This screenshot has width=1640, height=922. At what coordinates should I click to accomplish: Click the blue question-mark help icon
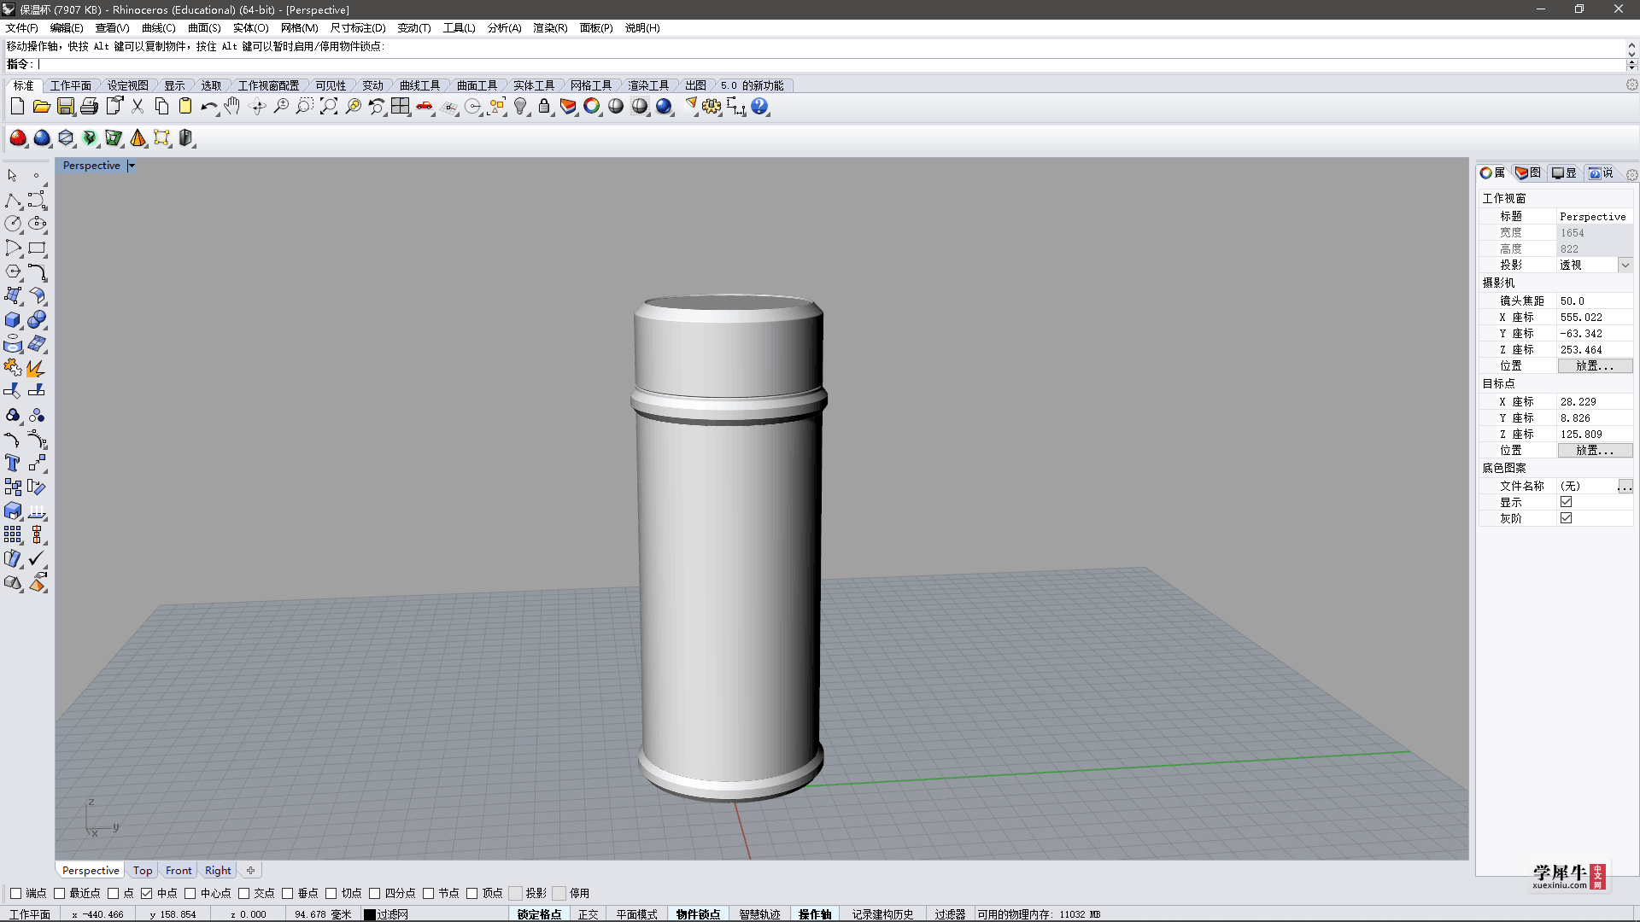(x=760, y=107)
